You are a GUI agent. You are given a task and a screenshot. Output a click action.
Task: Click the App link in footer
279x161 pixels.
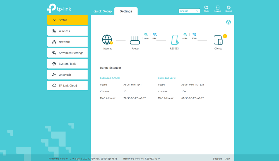[228, 159]
